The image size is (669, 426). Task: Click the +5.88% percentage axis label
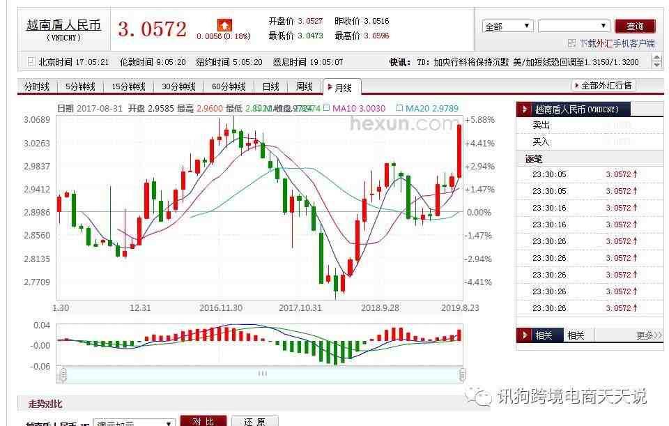(480, 119)
